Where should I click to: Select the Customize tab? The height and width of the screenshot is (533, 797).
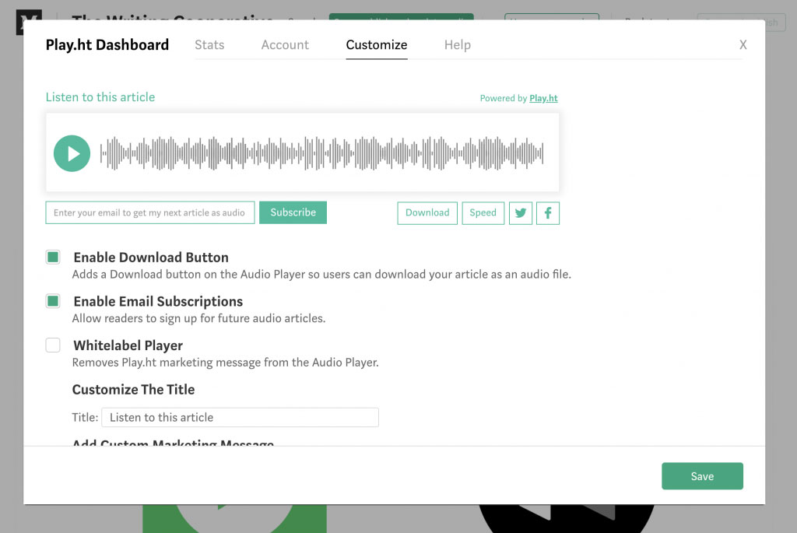[377, 45]
